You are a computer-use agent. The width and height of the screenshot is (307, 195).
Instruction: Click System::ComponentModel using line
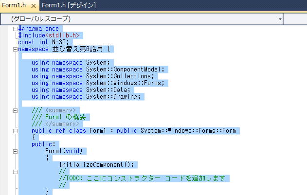coord(98,70)
